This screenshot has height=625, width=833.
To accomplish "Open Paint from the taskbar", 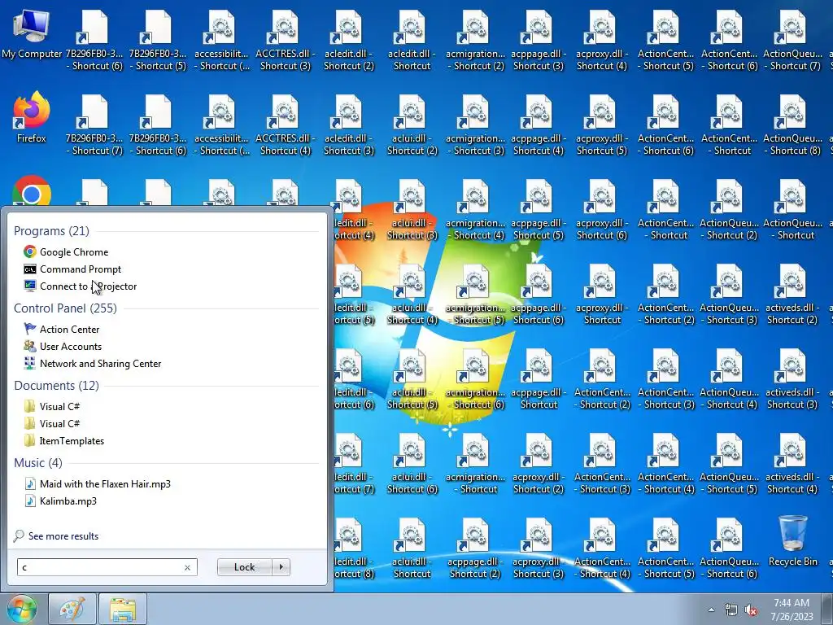I will click(72, 609).
